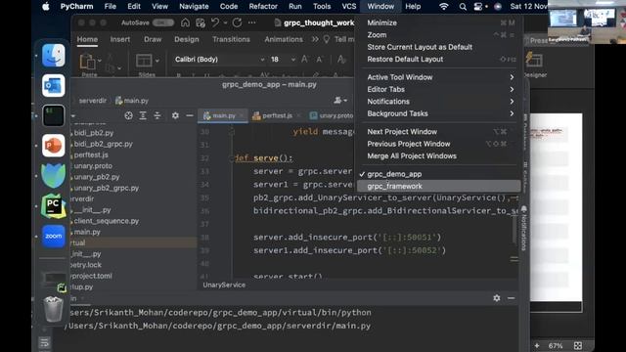This screenshot has height=352, width=626.
Task: Open PowerPoint from the Dock
Action: (x=53, y=146)
